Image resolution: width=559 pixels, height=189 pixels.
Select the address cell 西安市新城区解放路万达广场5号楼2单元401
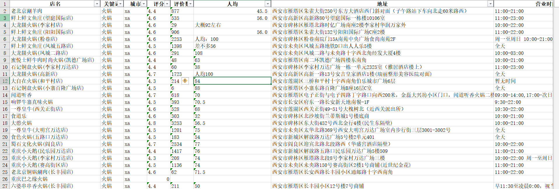382,137
